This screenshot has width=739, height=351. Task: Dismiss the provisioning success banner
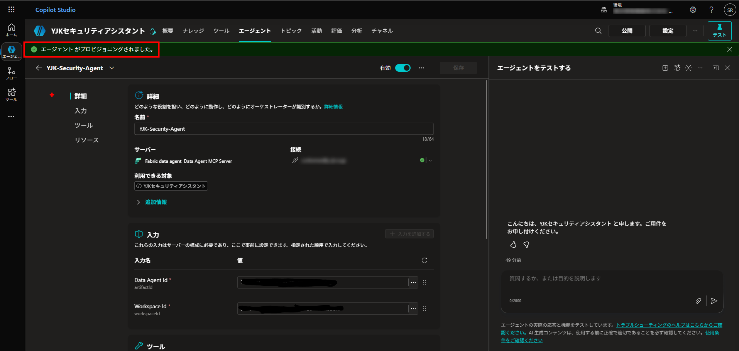pyautogui.click(x=730, y=49)
